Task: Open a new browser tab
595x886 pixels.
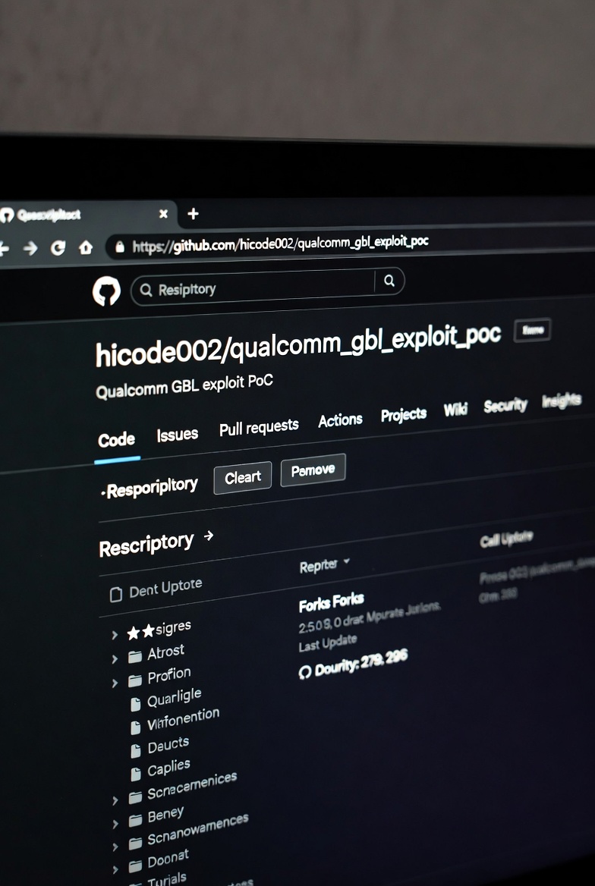Action: pos(193,214)
